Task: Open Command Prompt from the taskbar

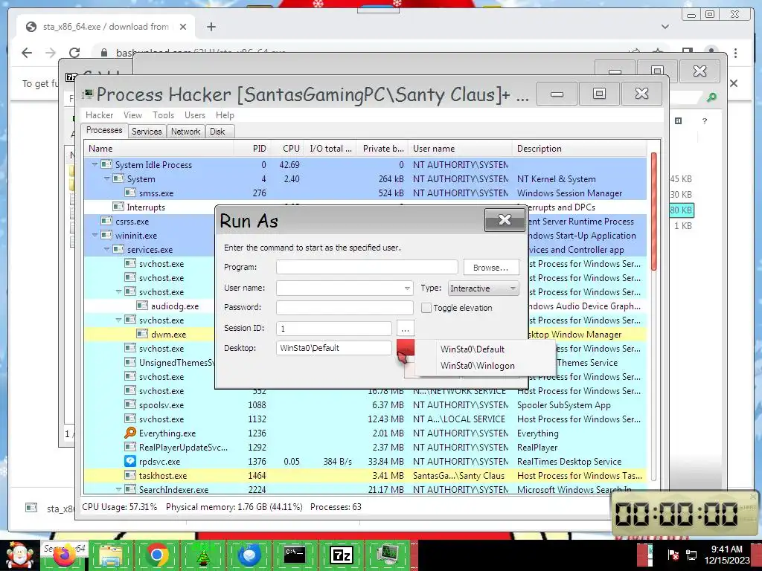Action: (x=295, y=555)
